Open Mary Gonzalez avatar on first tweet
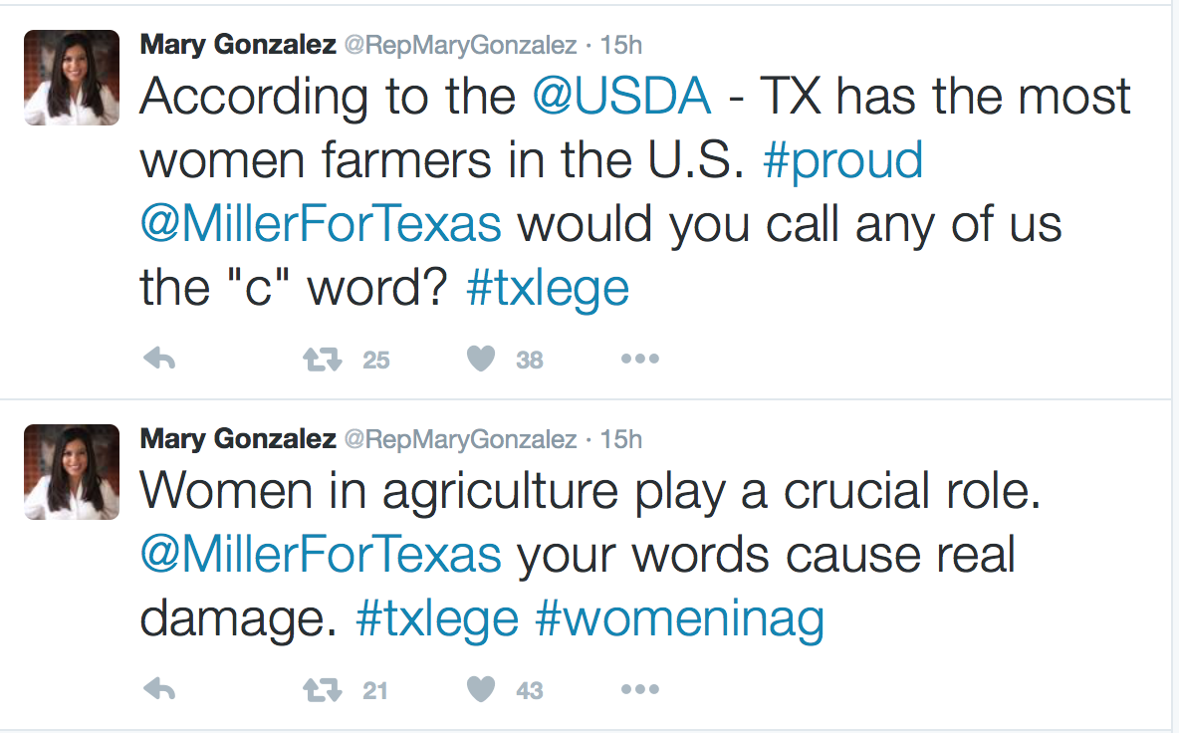The height and width of the screenshot is (733, 1179). [72, 78]
